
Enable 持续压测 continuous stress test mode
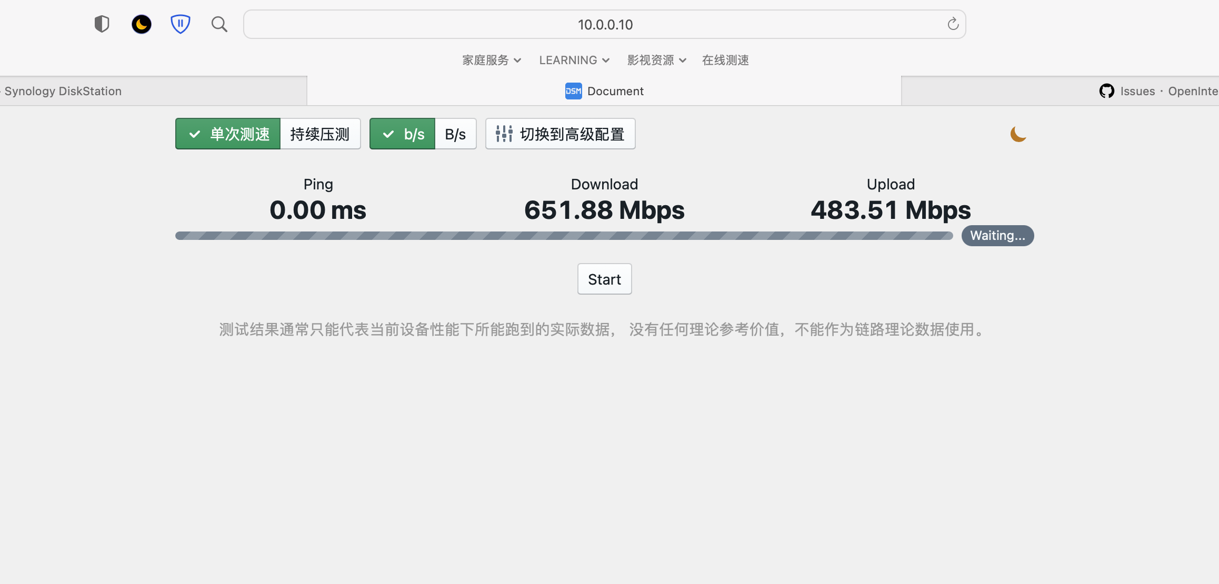[x=319, y=134]
